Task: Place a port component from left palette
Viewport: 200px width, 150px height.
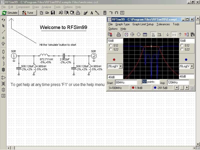Action: [3, 43]
